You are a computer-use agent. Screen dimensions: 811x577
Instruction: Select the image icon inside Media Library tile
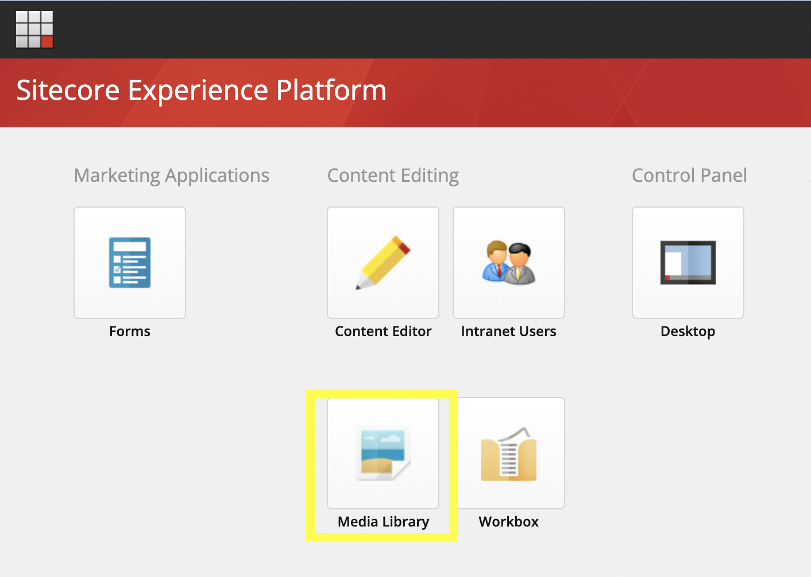(383, 452)
